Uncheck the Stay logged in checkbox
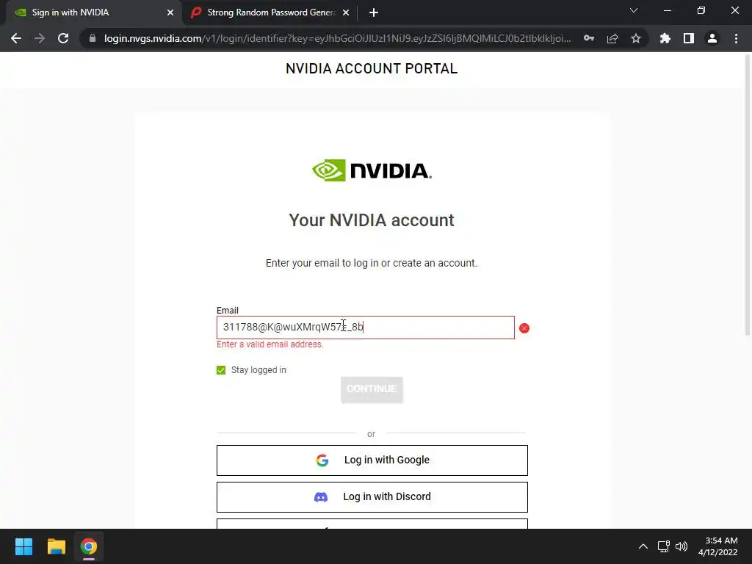 (x=221, y=370)
